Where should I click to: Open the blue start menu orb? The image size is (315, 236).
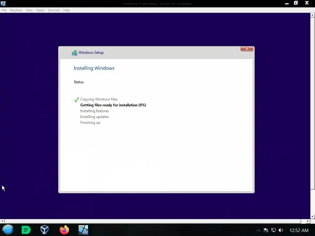tap(8, 230)
